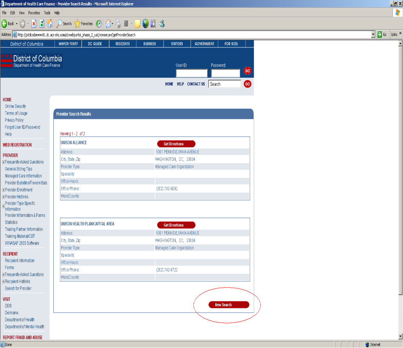Open the History icon in toolbar
This screenshot has width=403, height=348.
click(x=99, y=24)
